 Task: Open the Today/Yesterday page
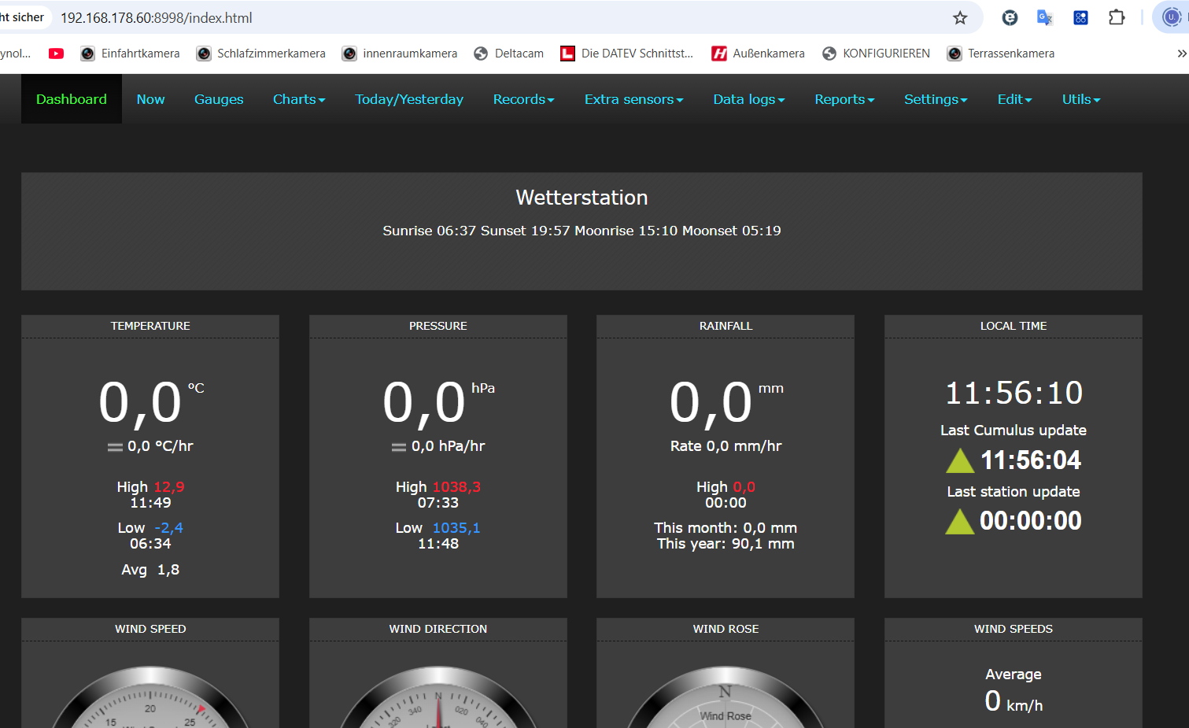pos(408,99)
